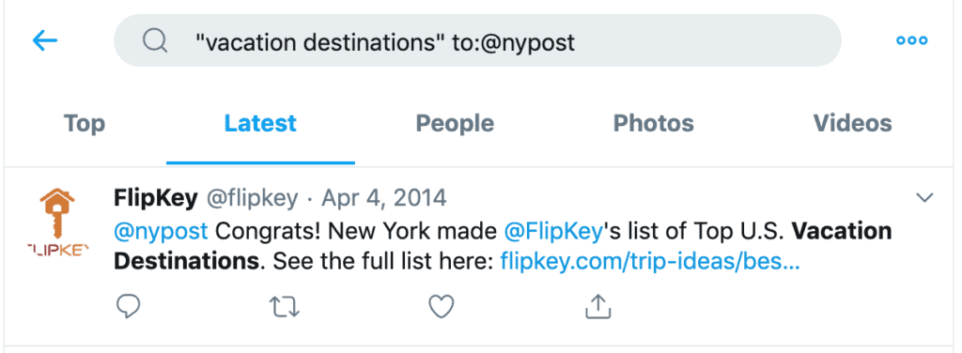Share the FlipKey tweet
The height and width of the screenshot is (353, 962).
coord(597,306)
